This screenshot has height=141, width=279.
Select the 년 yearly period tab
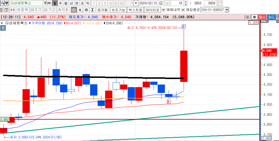point(71,3)
